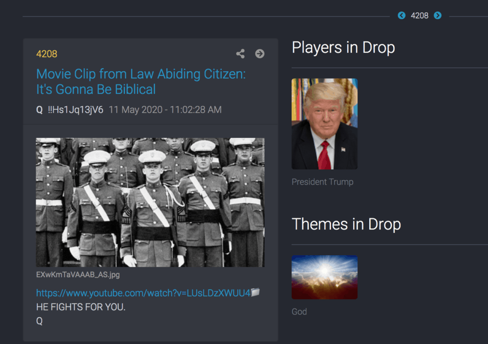Open post number 4208 in yellow

pyautogui.click(x=47, y=54)
